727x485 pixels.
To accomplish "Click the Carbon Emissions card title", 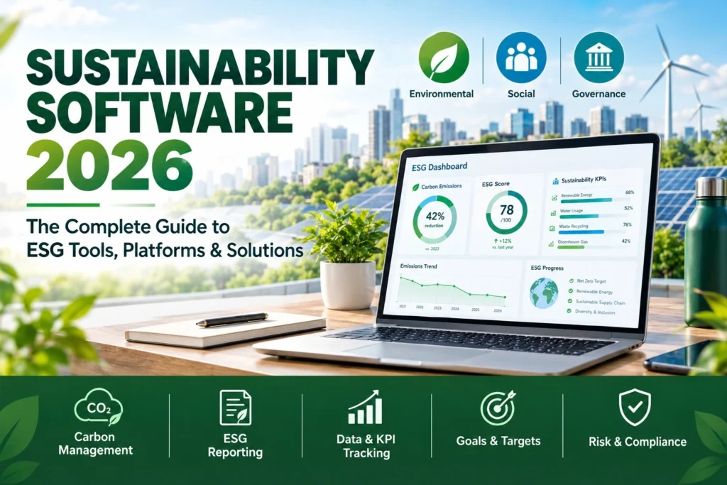I will 442,186.
